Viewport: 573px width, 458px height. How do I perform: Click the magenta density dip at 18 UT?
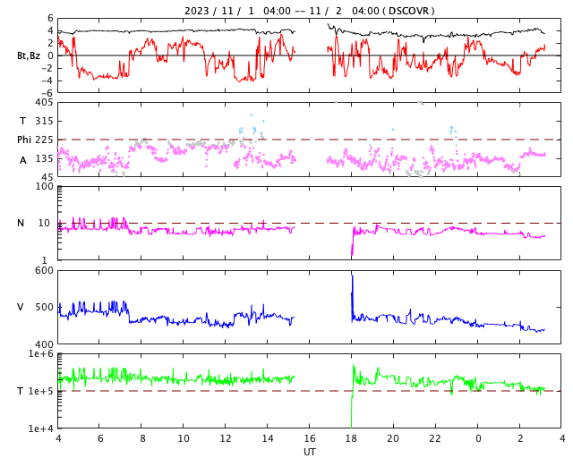click(x=352, y=244)
